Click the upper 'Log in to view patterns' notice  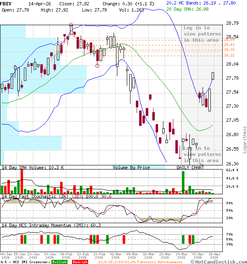coord(201,34)
